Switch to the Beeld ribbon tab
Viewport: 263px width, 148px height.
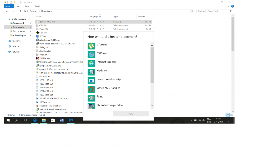[x=37, y=6]
